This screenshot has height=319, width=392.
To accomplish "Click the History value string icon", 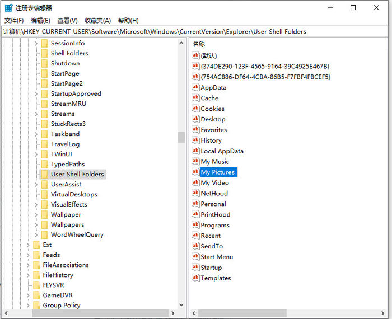I will click(196, 140).
